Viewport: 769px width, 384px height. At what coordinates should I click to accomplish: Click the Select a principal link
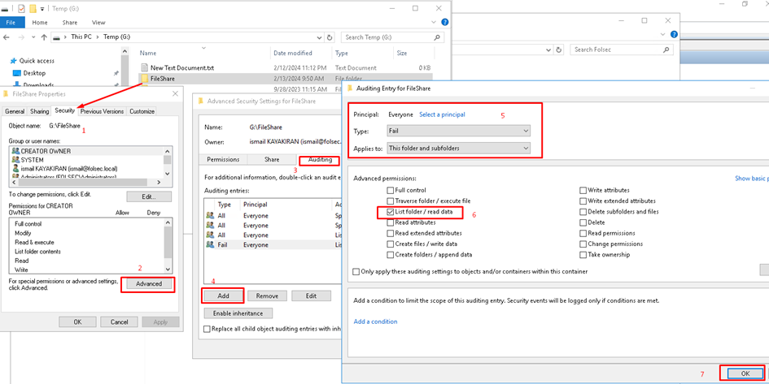(442, 114)
